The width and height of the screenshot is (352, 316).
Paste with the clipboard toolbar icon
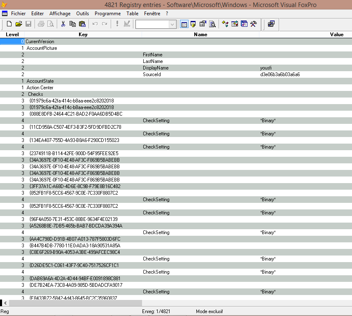[x=83, y=24]
